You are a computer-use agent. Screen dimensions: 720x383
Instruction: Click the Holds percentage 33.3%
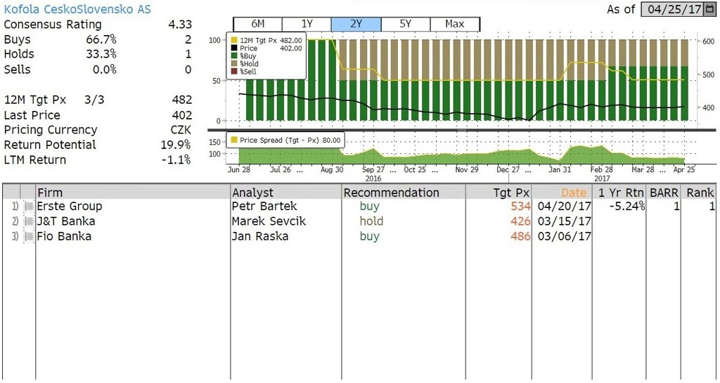tap(101, 54)
